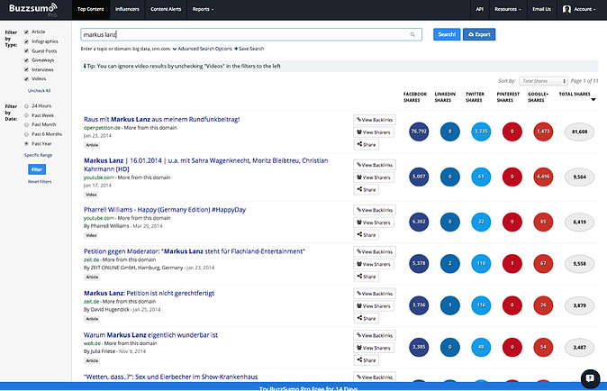Open the Reports dropdown menu
Viewport: 607px width, 391px height.
click(203, 9)
